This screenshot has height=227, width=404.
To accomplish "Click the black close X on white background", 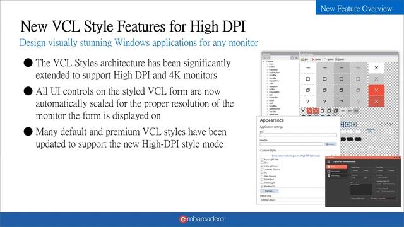I will [376, 68].
